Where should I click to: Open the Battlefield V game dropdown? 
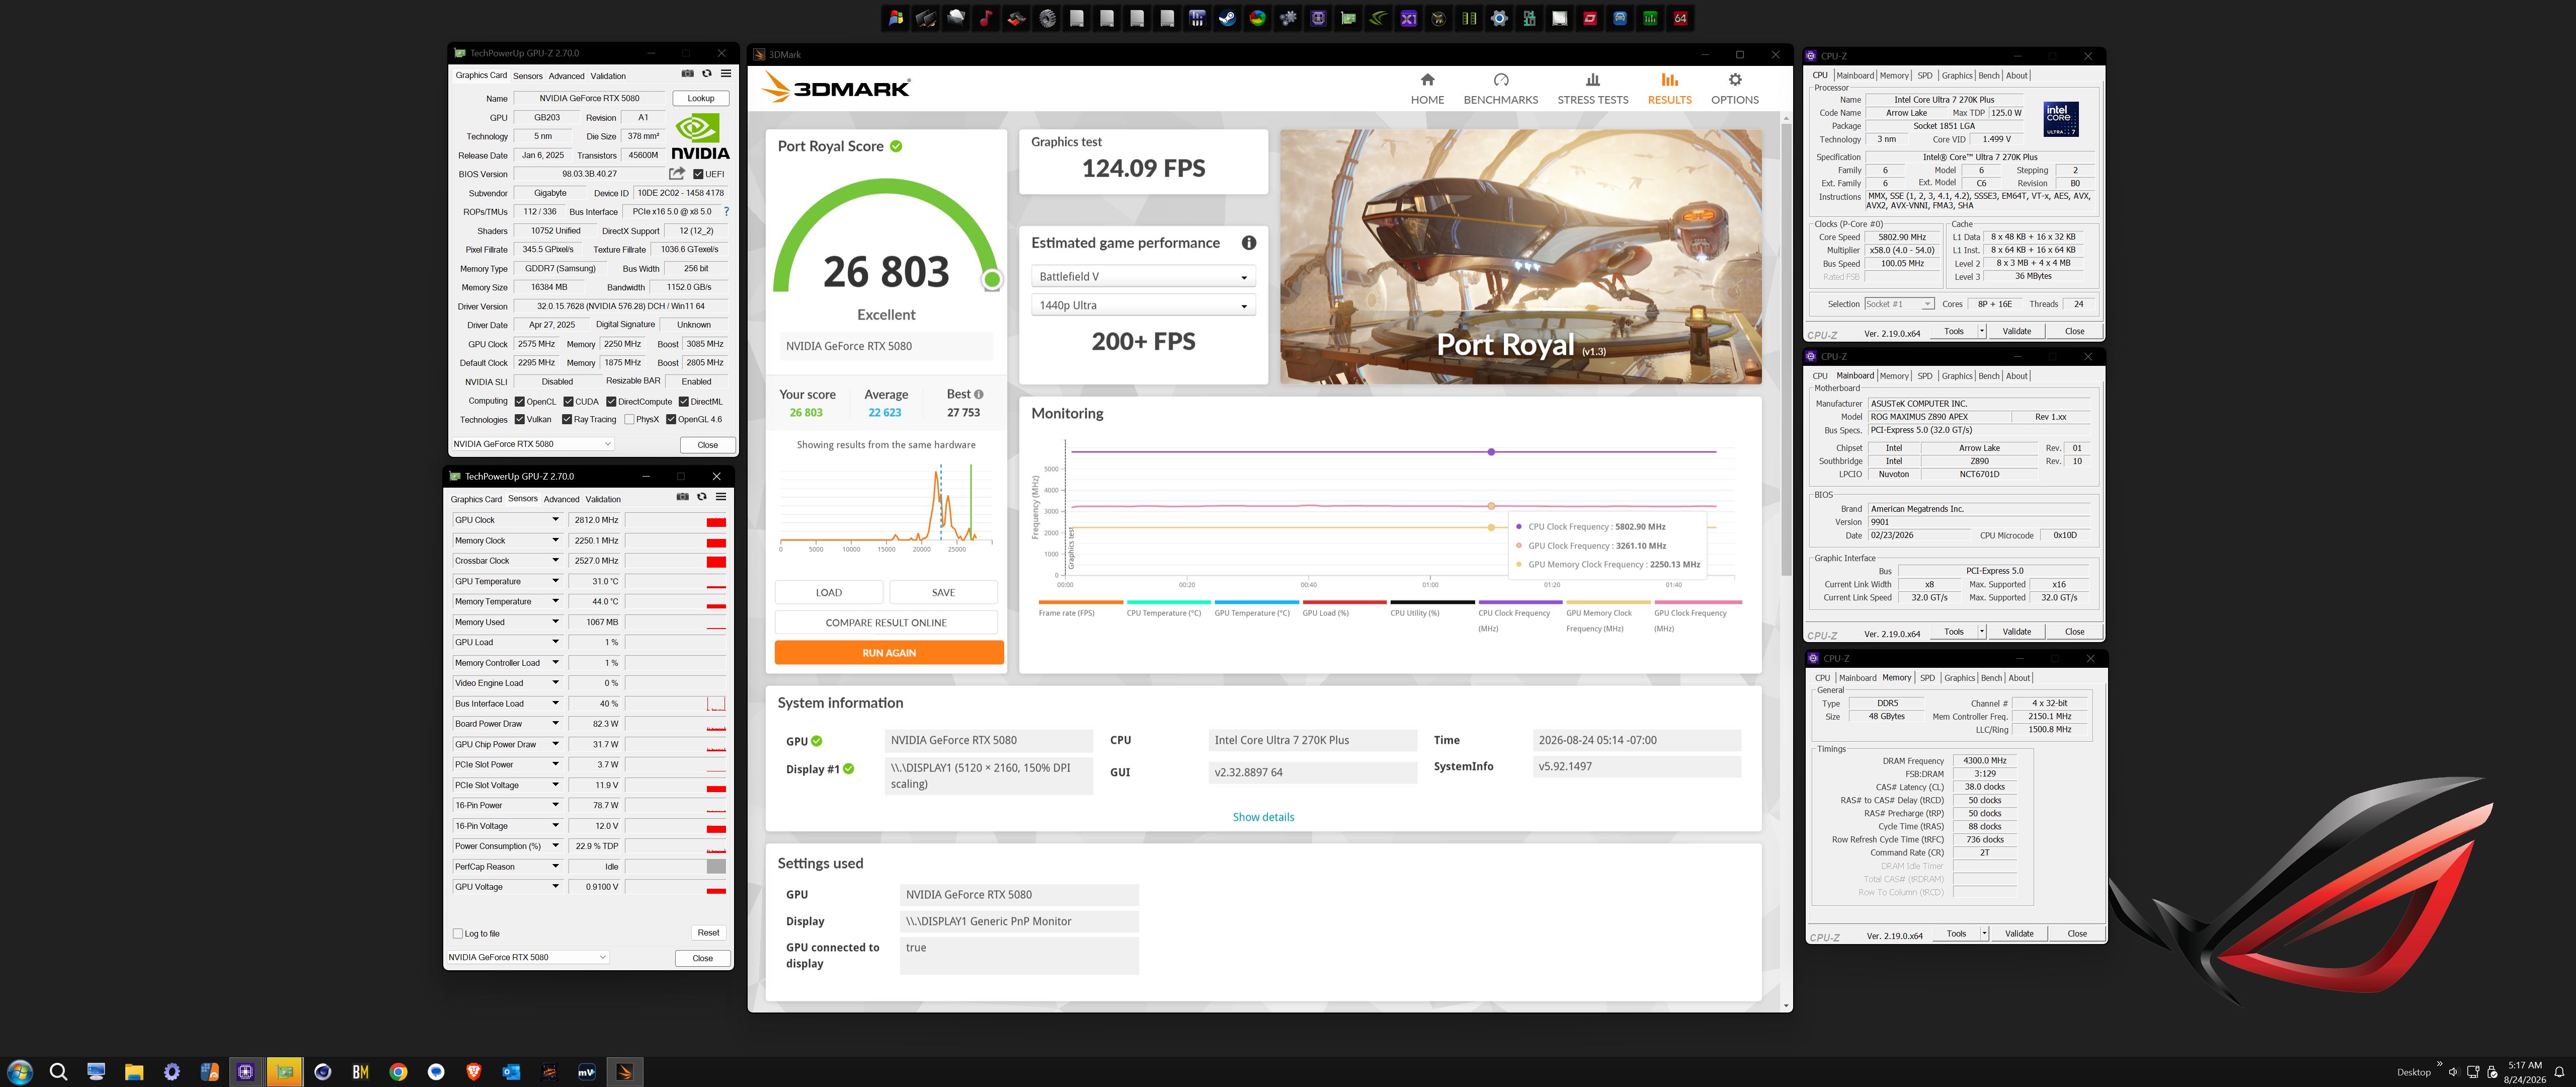(1143, 277)
